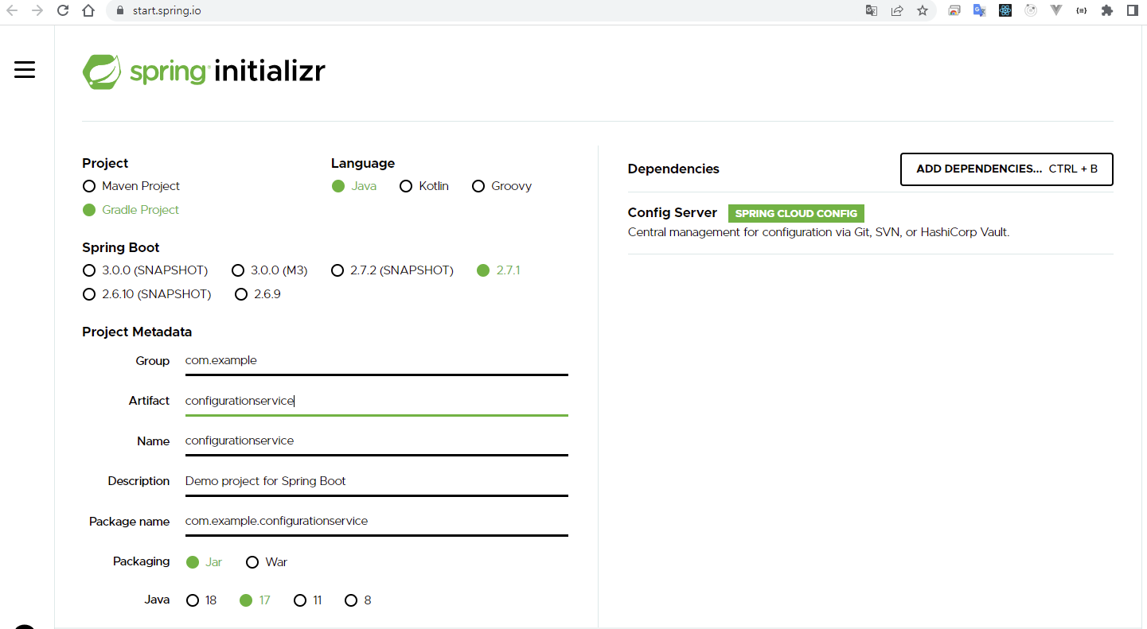1147x629 pixels.
Task: Select Gradle Project radio button
Action: tap(131, 210)
